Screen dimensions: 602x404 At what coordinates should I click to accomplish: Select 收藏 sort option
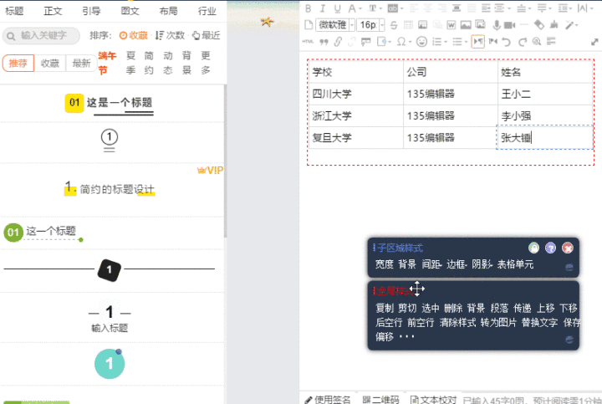(x=134, y=36)
